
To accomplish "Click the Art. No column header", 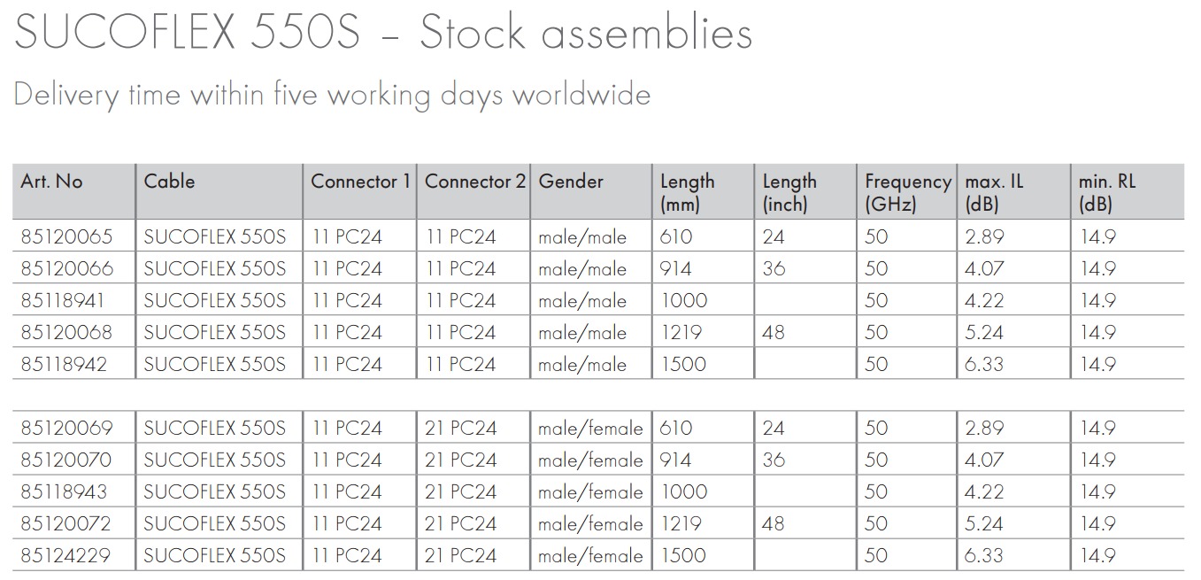I will click(x=51, y=182).
